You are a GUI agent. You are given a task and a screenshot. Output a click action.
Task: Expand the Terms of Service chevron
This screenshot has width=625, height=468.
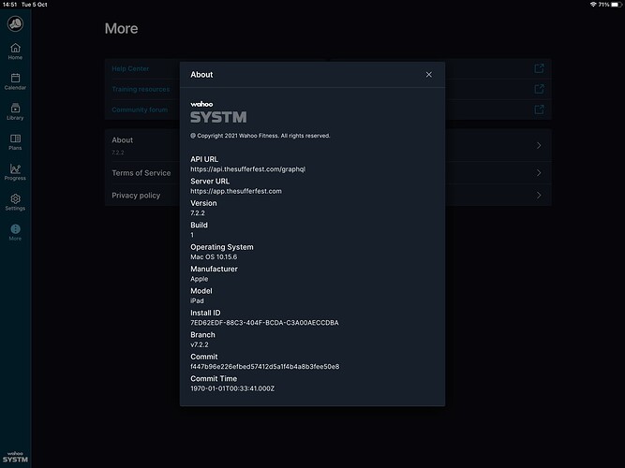point(539,172)
